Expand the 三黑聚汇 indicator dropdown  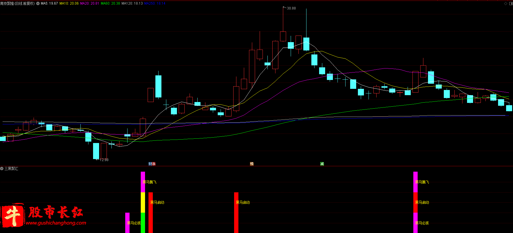[2, 169]
